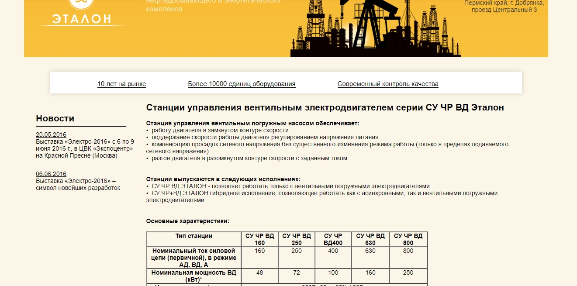The width and height of the screenshot is (577, 286).
Task: Click the "Новости" sidebar heading
Action: click(x=55, y=118)
